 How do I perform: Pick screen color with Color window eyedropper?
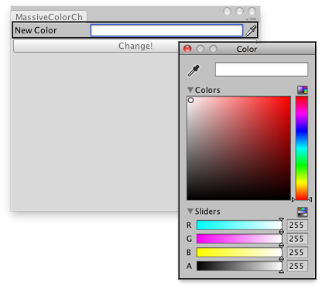tap(194, 71)
